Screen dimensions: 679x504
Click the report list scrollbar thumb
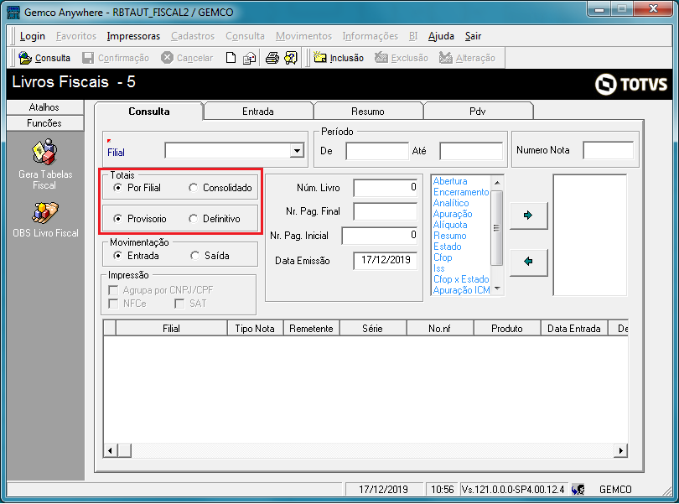(497, 227)
